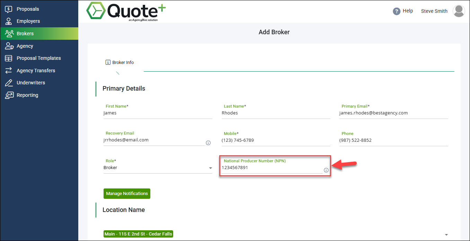Viewport: 470px width, 241px height.
Task: Select Brokers in the sidebar menu
Action: pos(9,33)
